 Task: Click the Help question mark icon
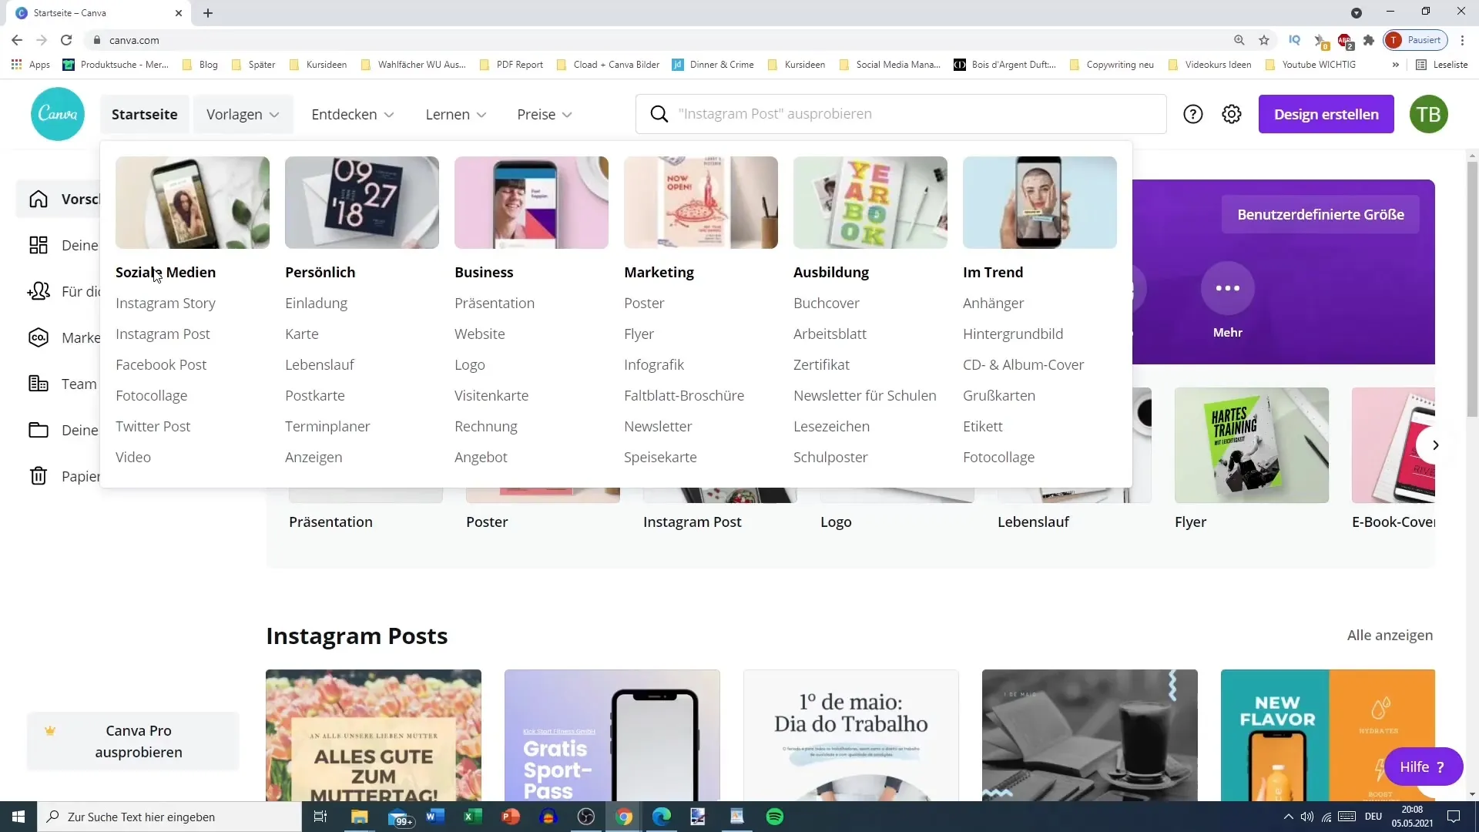(x=1193, y=112)
